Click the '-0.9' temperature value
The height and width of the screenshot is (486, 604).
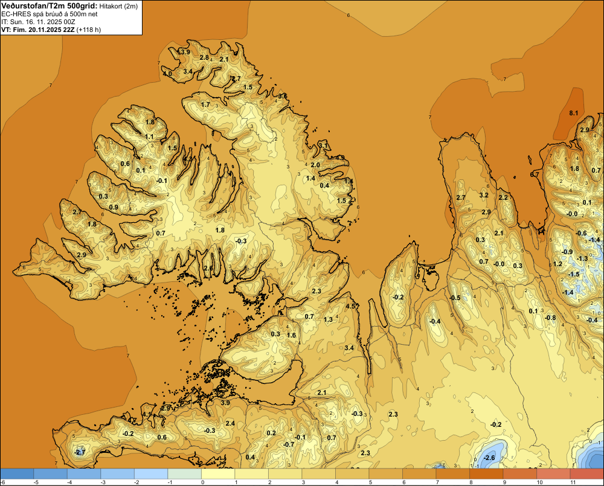click(567, 252)
